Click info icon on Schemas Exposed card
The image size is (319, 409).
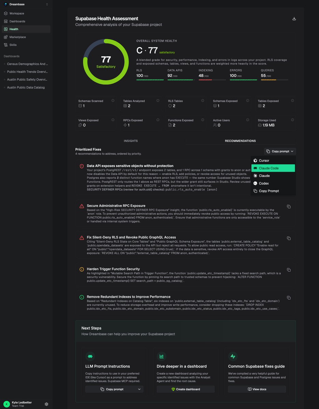tap(248, 101)
